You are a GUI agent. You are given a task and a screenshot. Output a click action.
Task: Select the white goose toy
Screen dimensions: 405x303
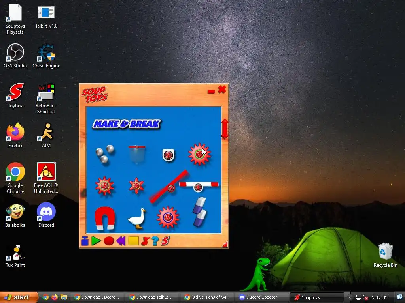pyautogui.click(x=137, y=218)
